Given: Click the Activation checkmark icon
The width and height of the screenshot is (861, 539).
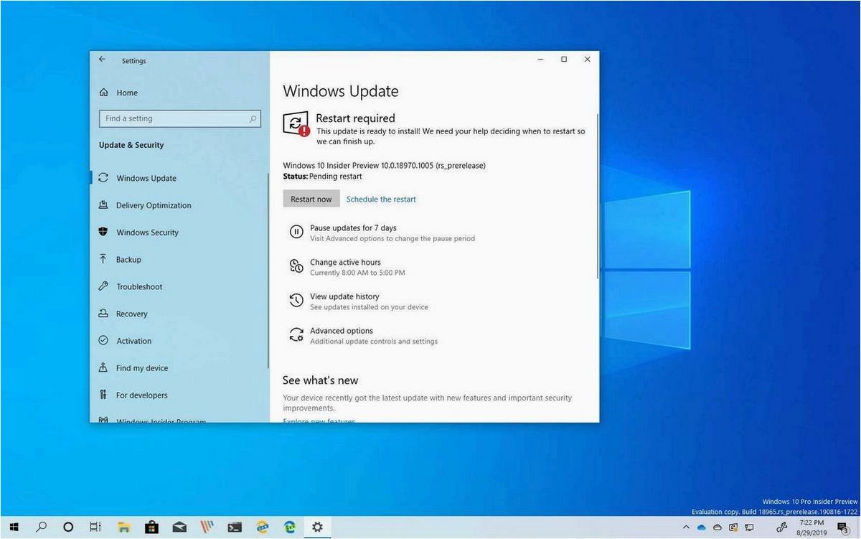Looking at the screenshot, I should pos(103,341).
